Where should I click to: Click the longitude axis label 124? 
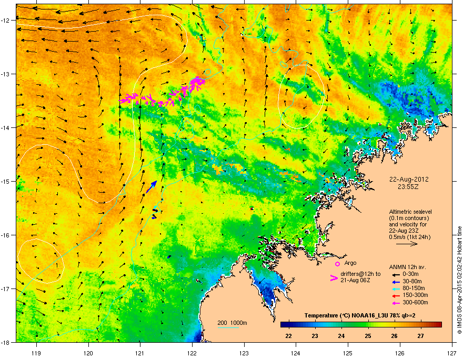(x=296, y=353)
